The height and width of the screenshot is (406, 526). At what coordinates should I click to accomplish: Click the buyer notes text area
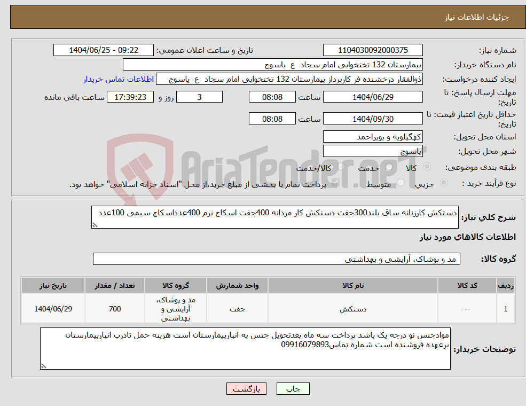pos(245,349)
